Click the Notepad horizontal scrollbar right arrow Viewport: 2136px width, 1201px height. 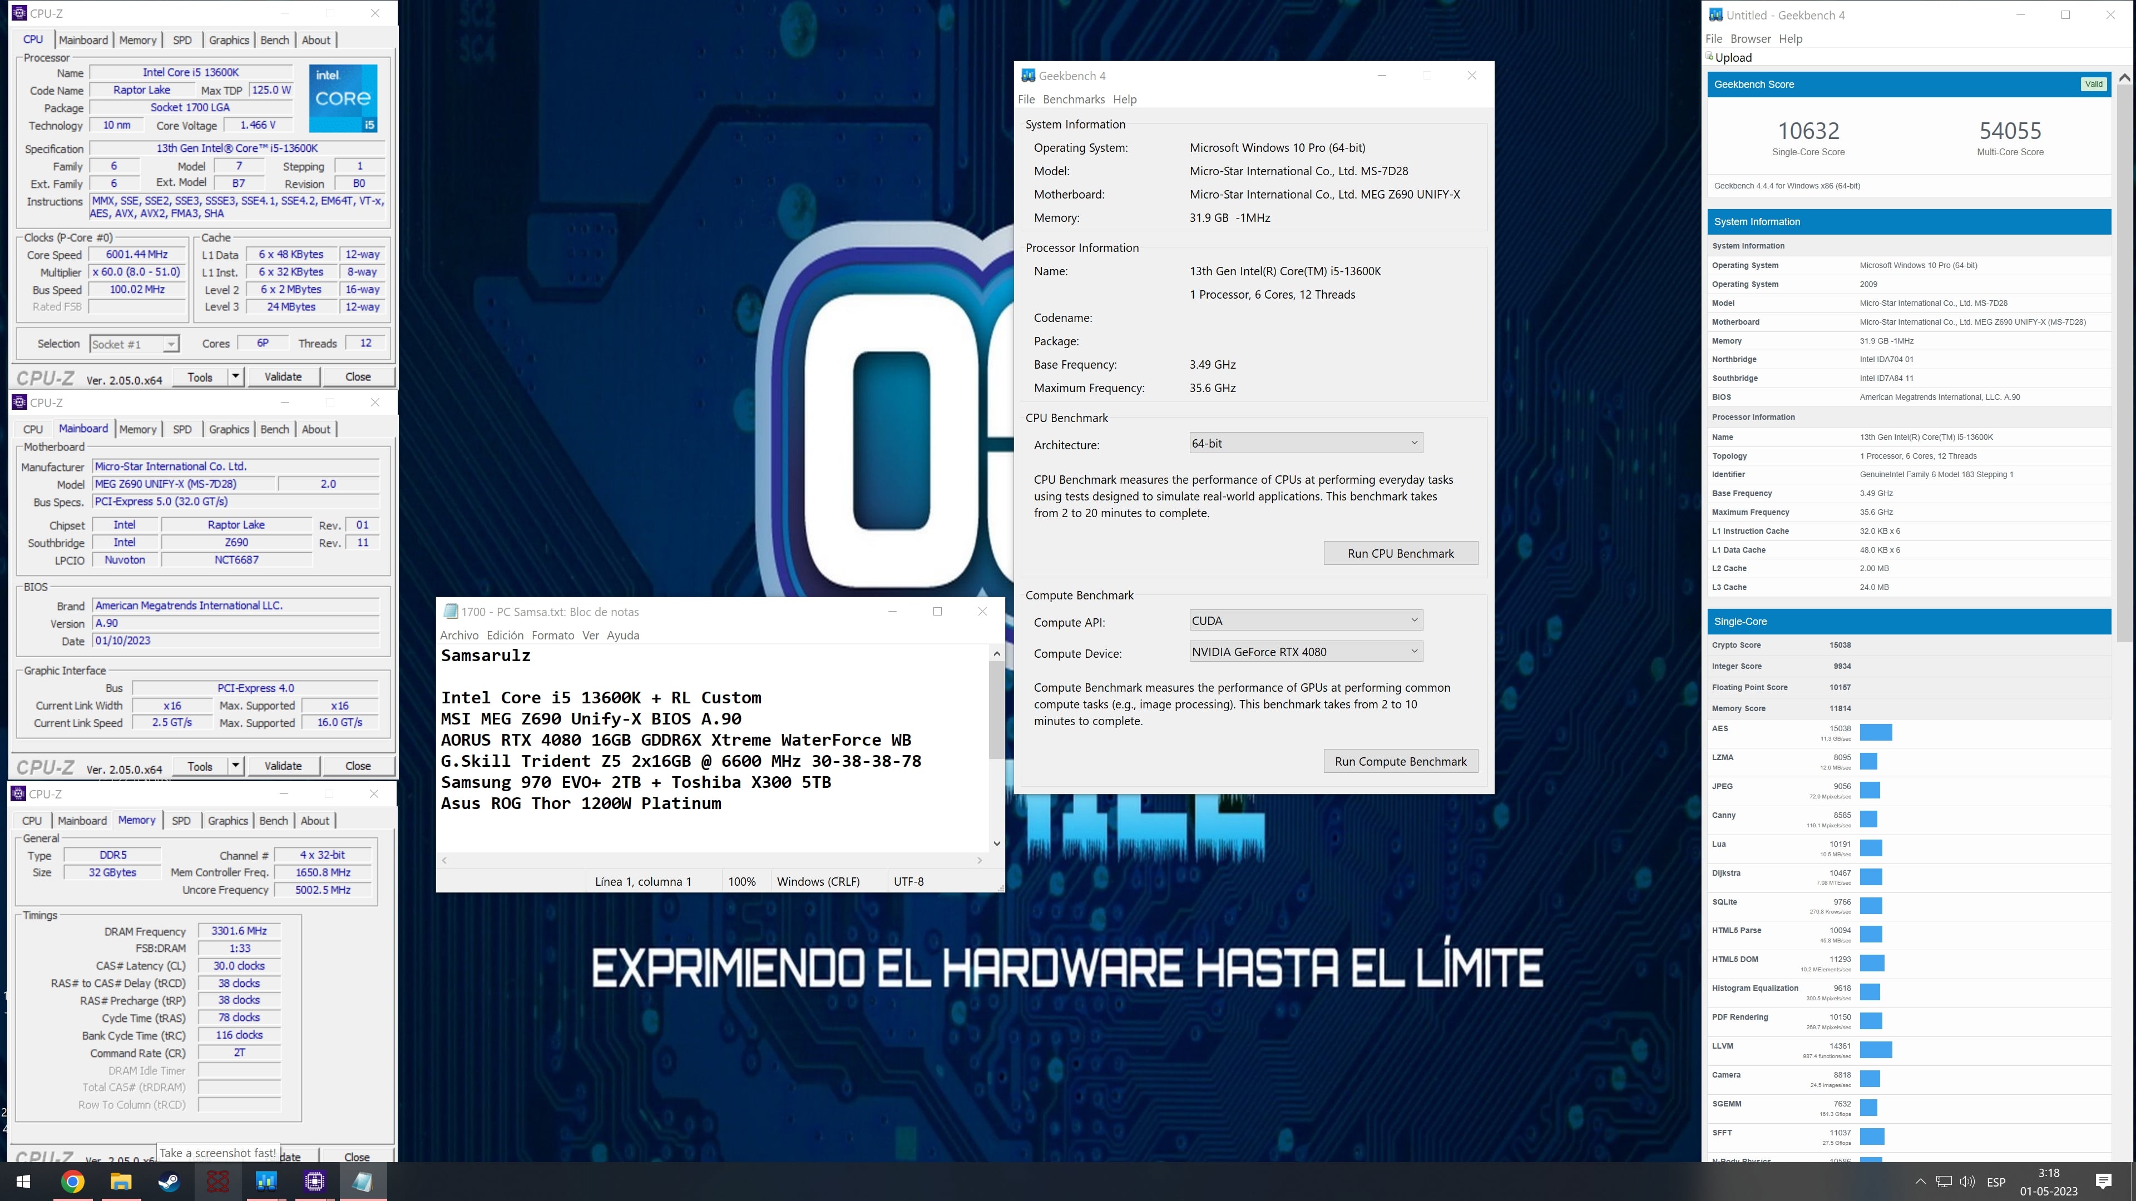[979, 860]
